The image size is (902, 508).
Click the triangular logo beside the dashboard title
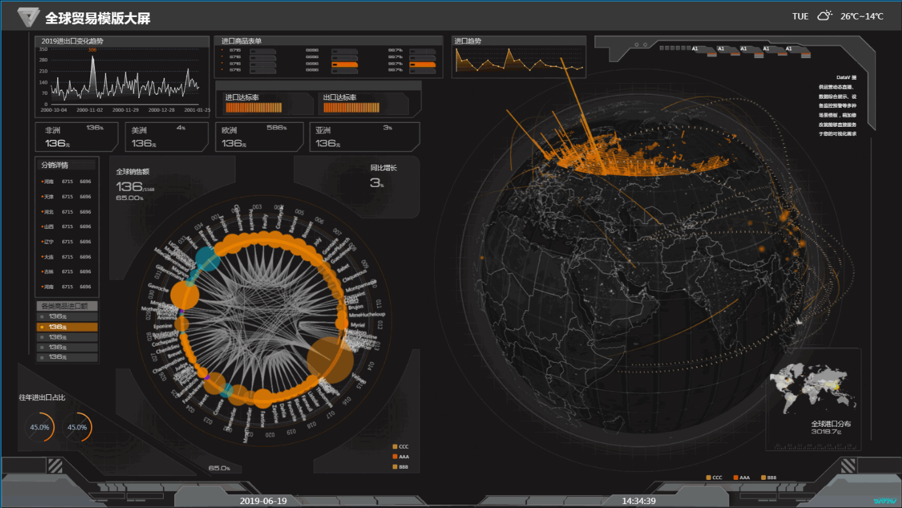coord(29,17)
